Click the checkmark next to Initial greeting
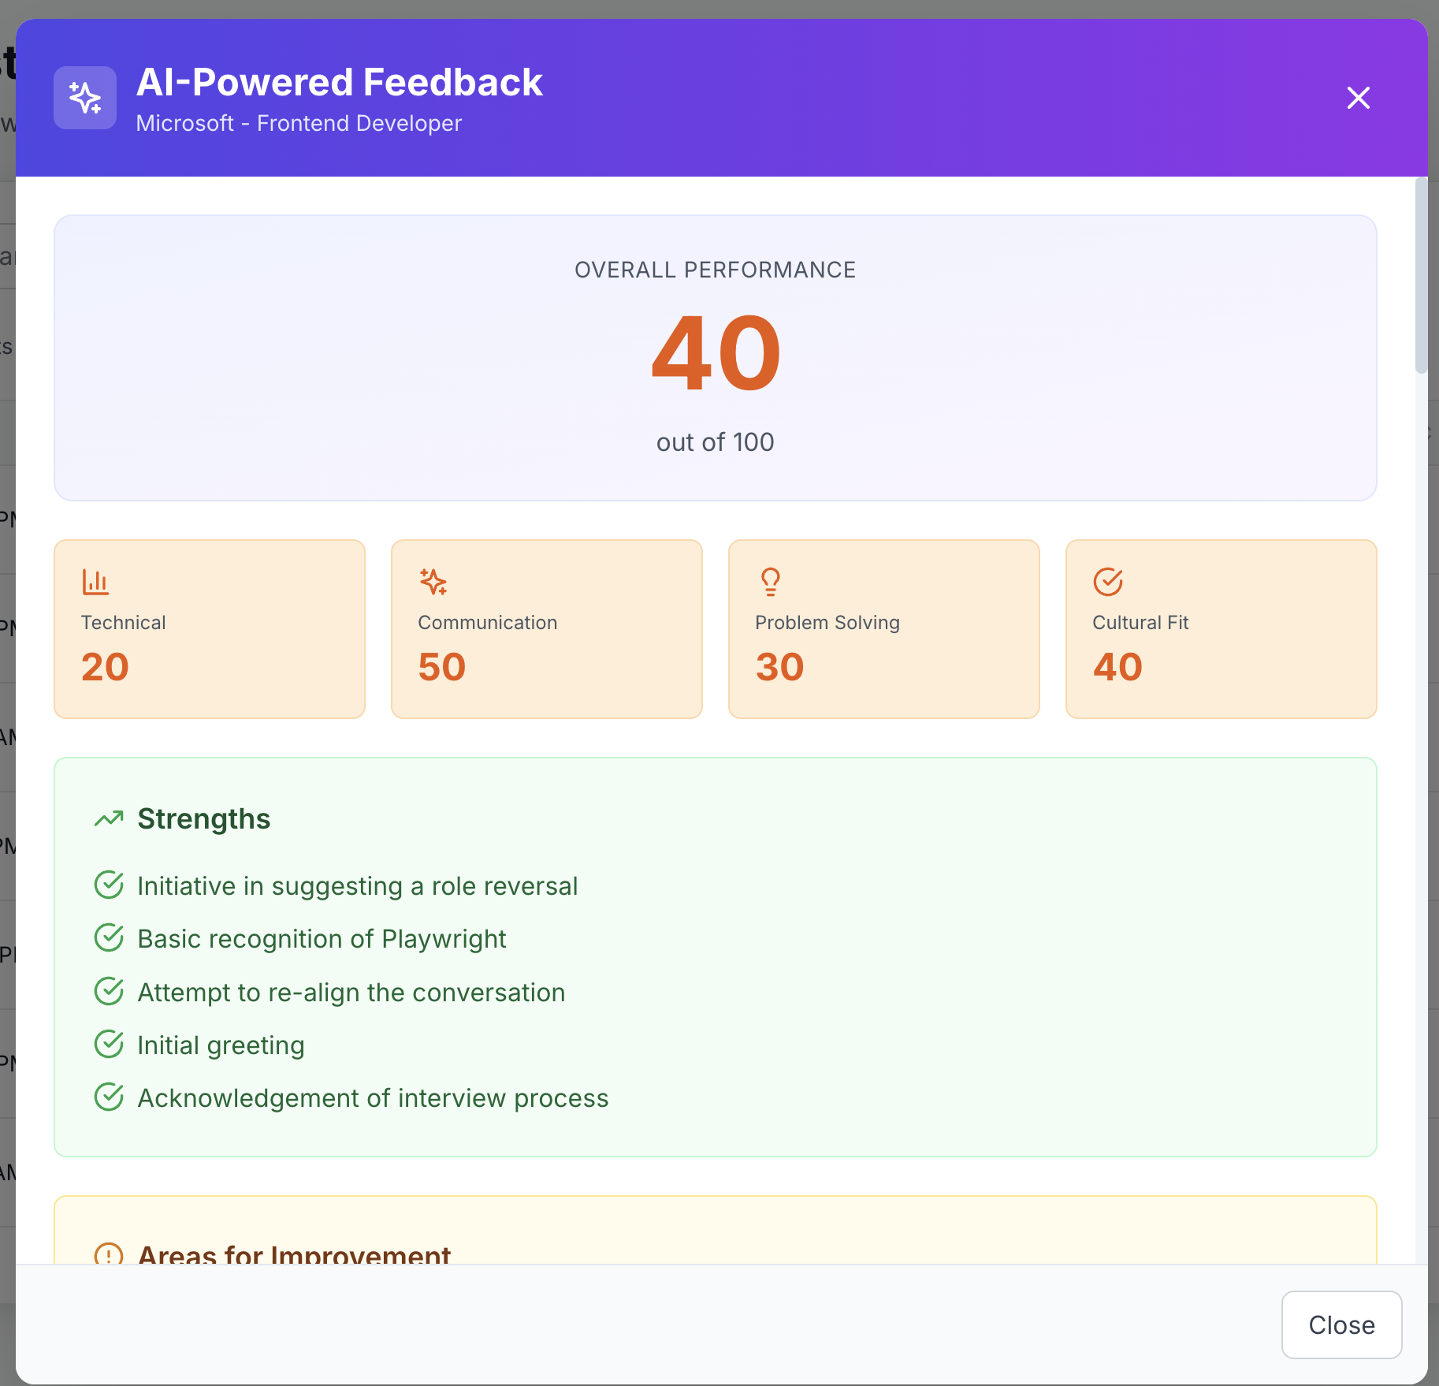Viewport: 1439px width, 1386px height. tap(110, 1043)
